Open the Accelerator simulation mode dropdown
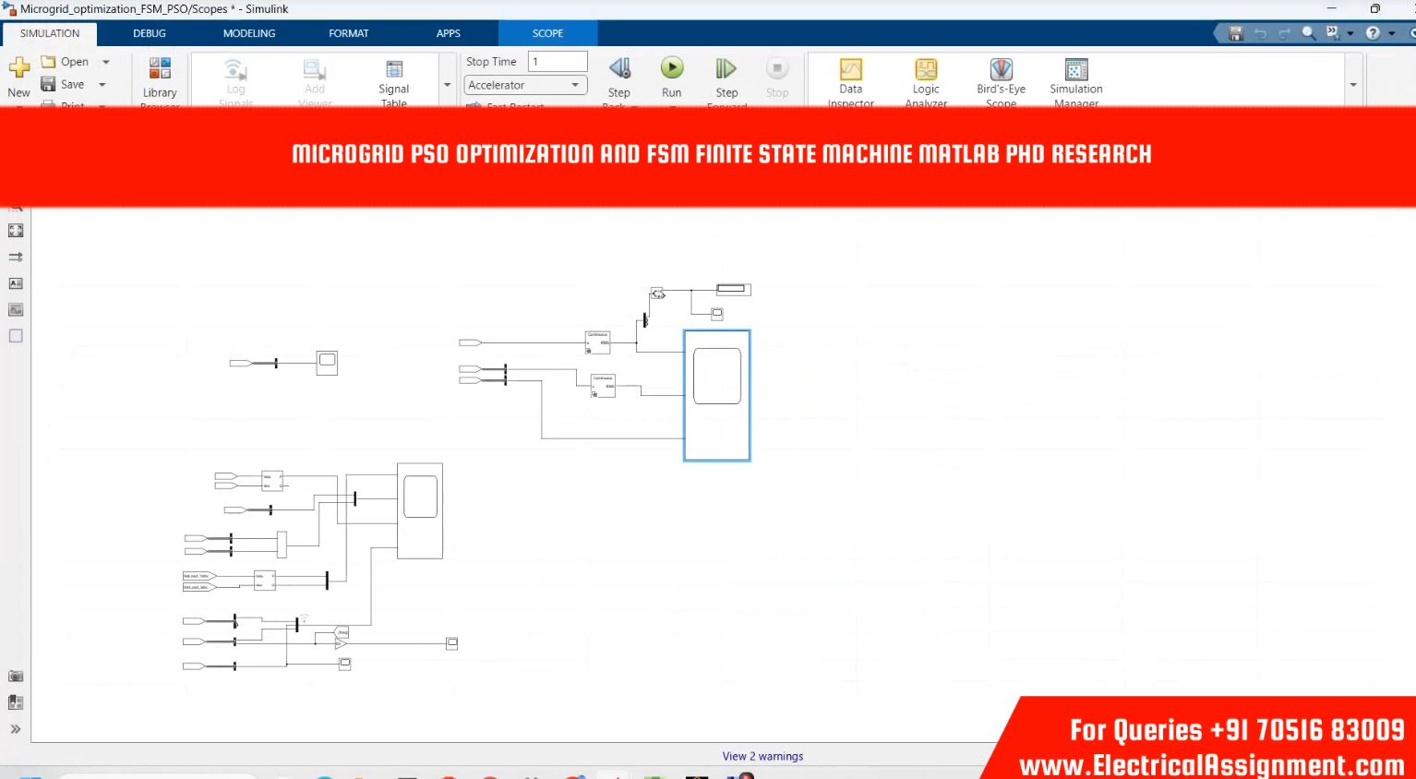Image resolution: width=1416 pixels, height=779 pixels. pos(525,85)
